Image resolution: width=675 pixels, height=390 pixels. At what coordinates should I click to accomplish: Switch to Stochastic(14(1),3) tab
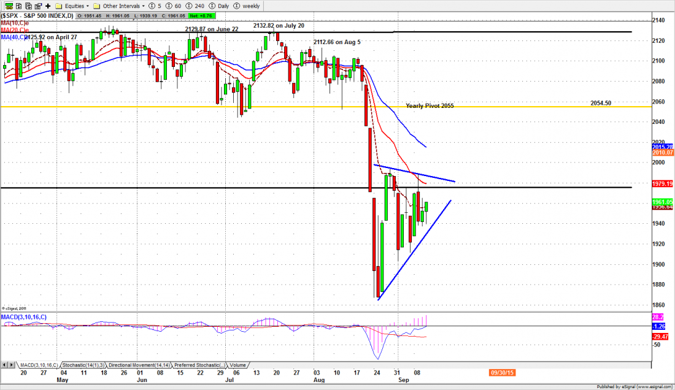[83, 365]
